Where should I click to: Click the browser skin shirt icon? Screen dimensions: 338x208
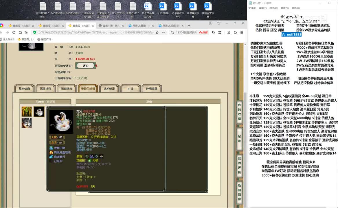(219, 23)
